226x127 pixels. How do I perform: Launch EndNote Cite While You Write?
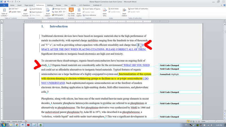pyautogui.click(x=71, y=12)
